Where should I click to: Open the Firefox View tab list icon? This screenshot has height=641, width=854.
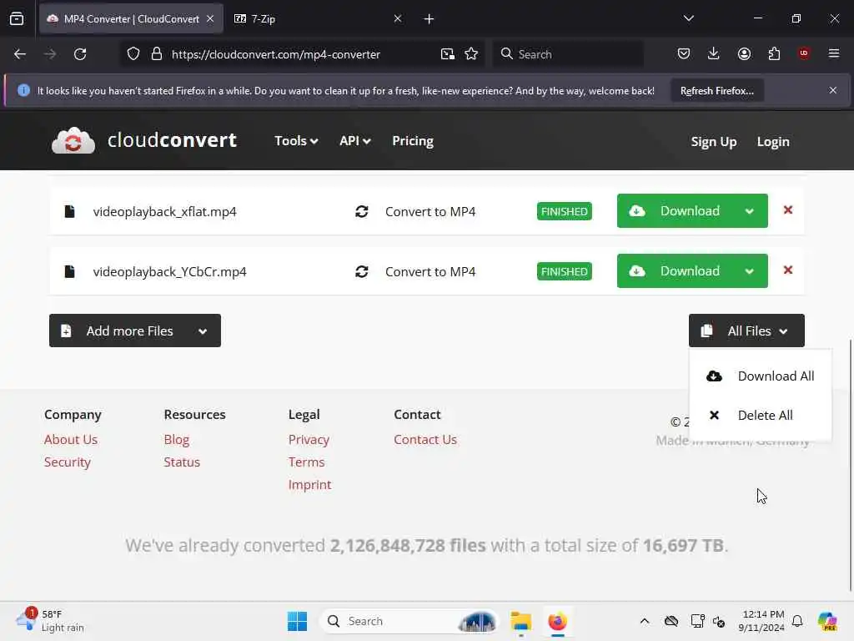17,18
